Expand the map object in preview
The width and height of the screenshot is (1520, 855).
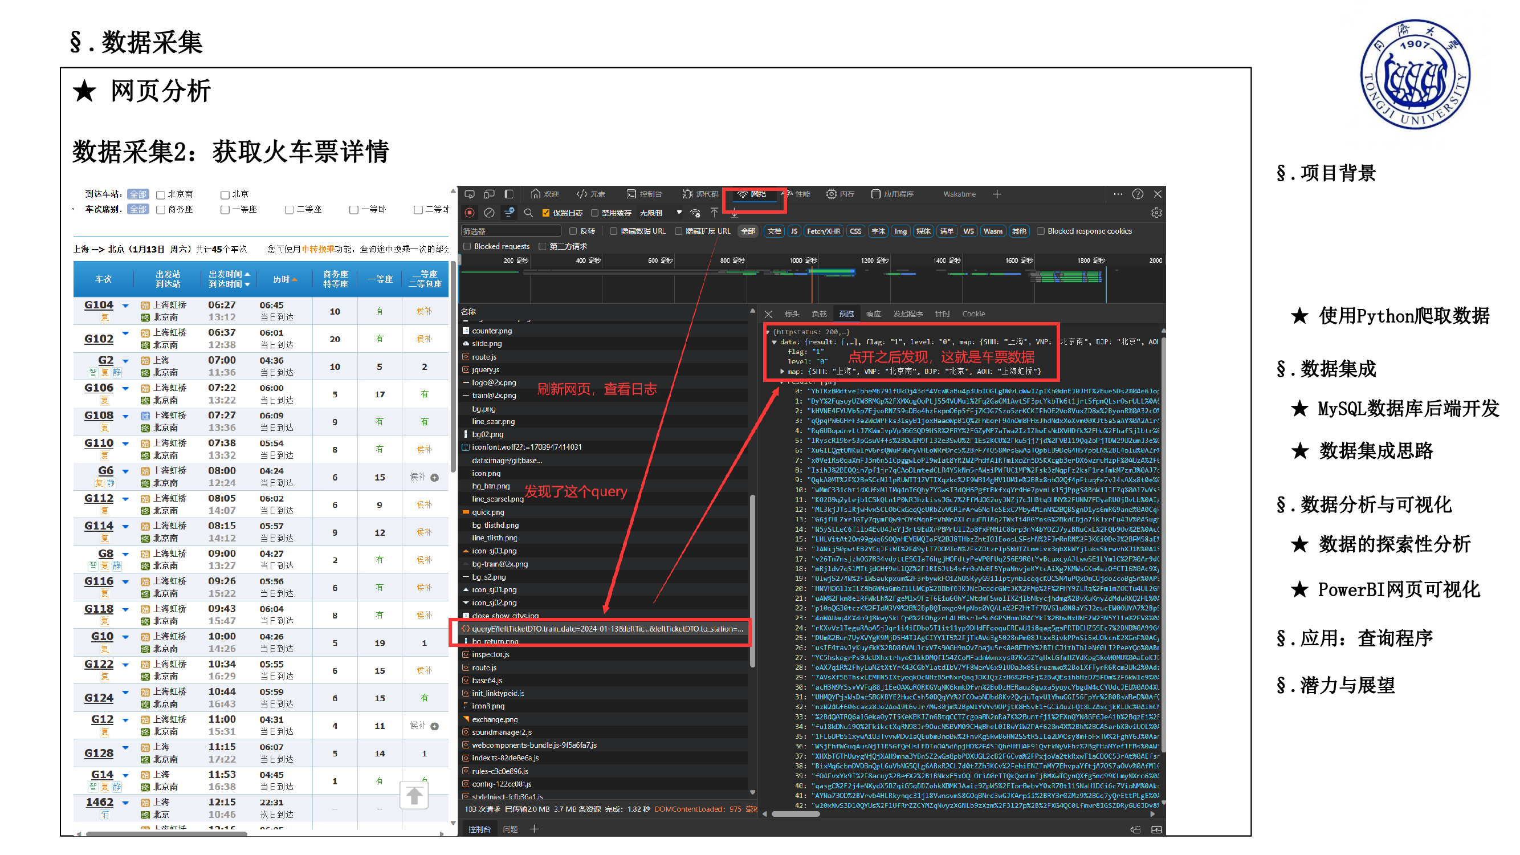pyautogui.click(x=782, y=371)
